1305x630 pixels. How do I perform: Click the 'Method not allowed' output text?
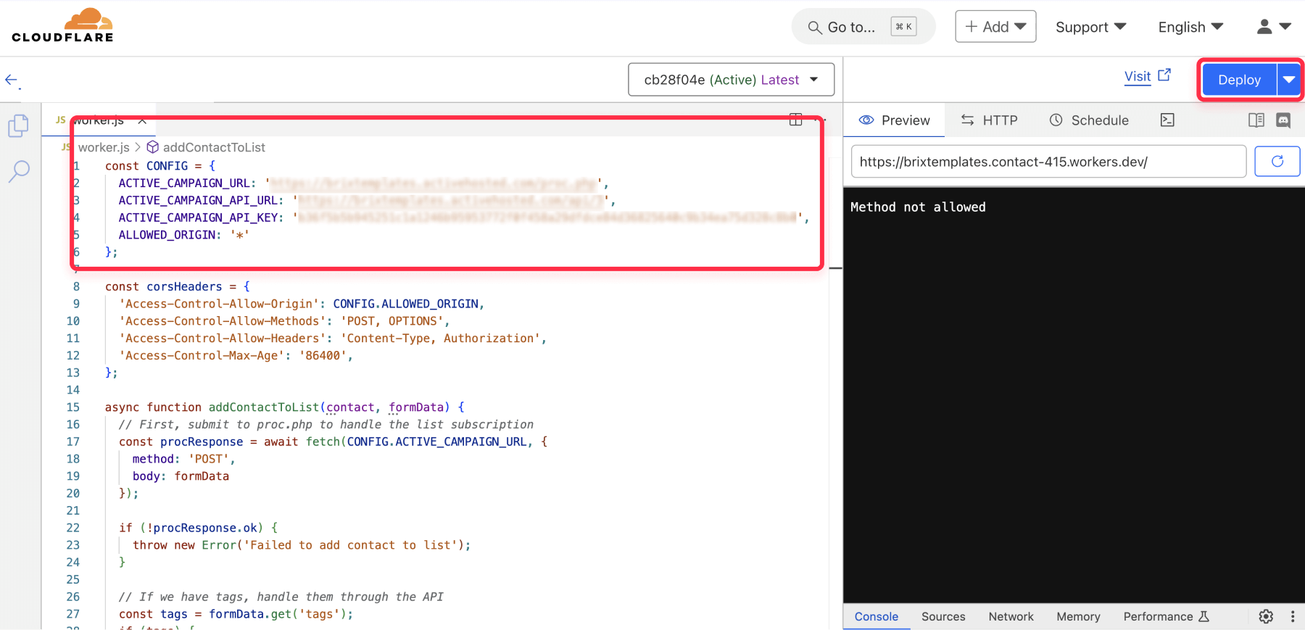click(918, 207)
